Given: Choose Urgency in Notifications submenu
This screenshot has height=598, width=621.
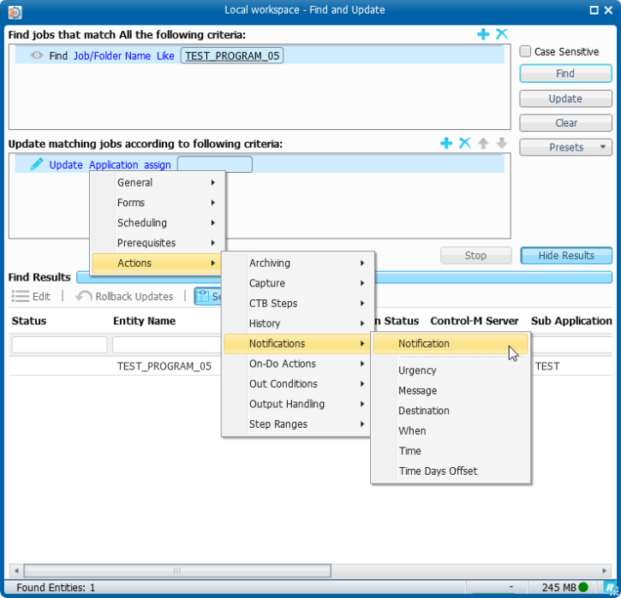Looking at the screenshot, I should tap(417, 370).
